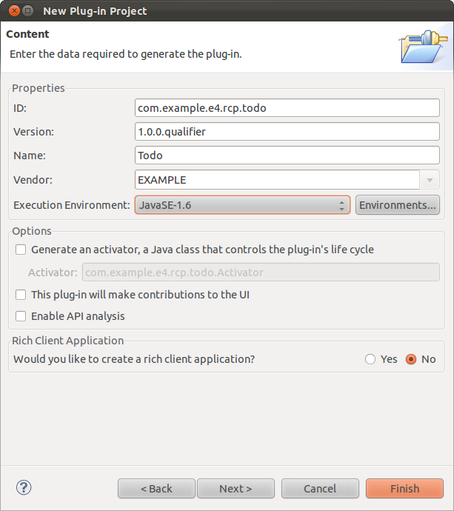The height and width of the screenshot is (511, 454).
Task: Click the help question mark icon
Action: [x=24, y=487]
